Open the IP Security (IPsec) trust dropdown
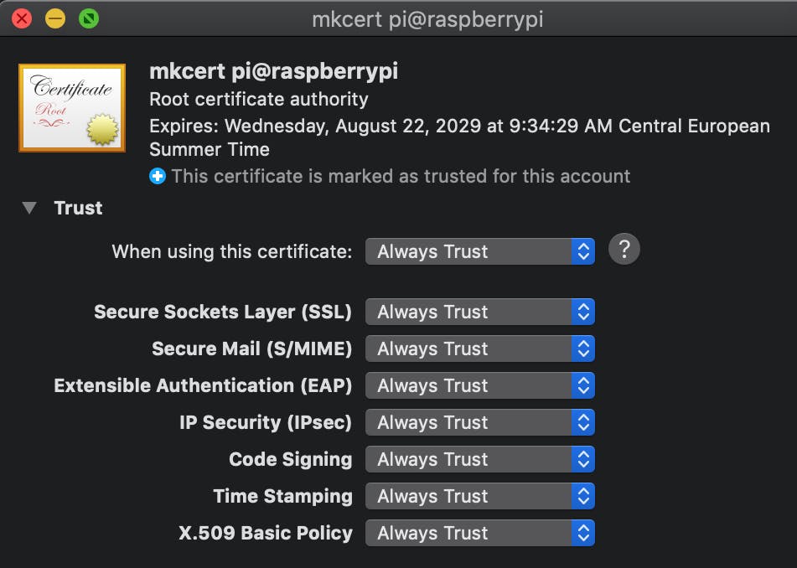Viewport: 797px width, 568px height. [x=479, y=422]
